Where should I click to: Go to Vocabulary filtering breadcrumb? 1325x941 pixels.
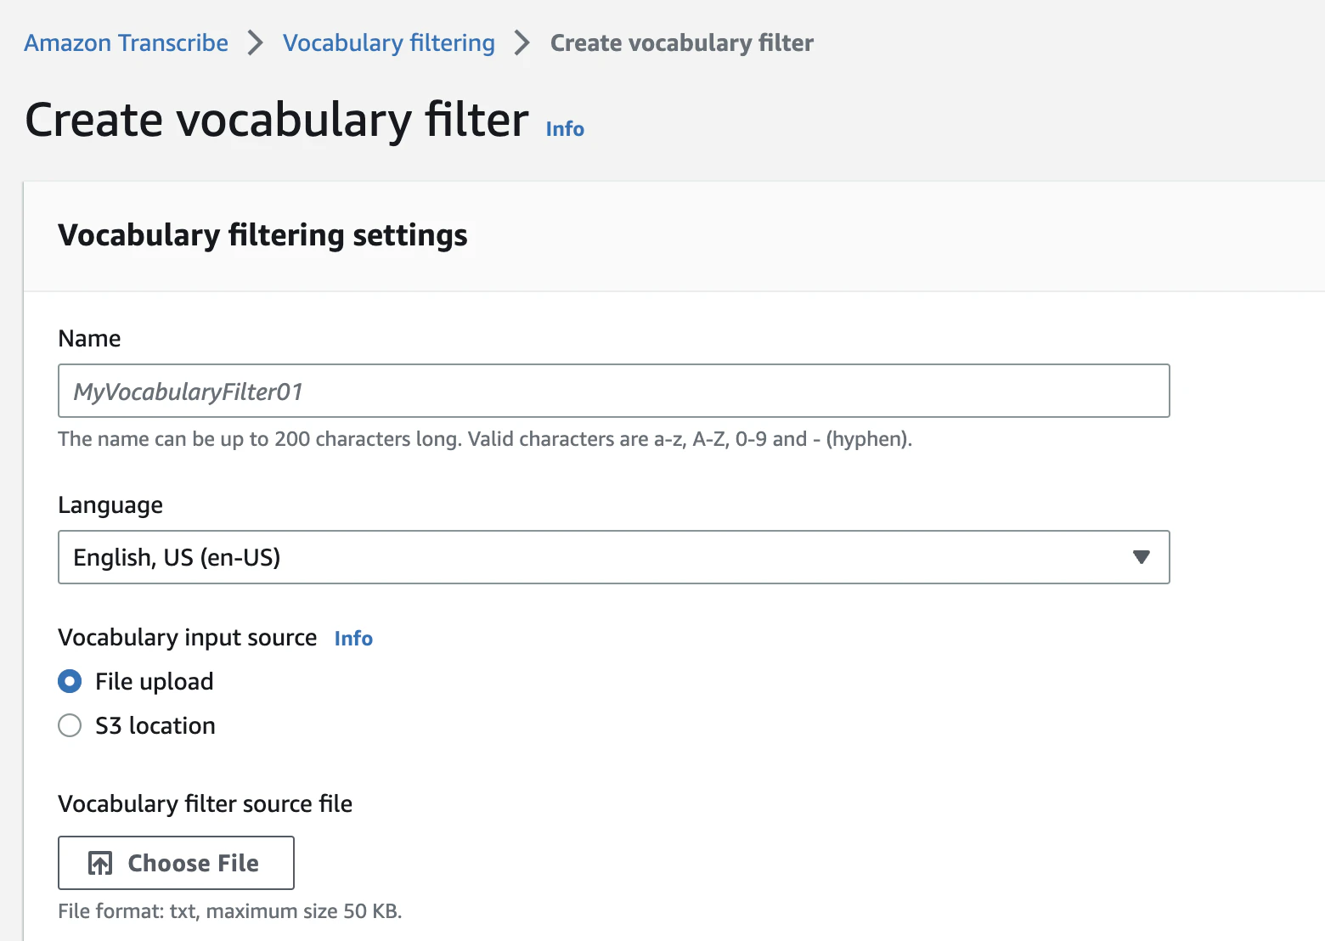tap(389, 42)
